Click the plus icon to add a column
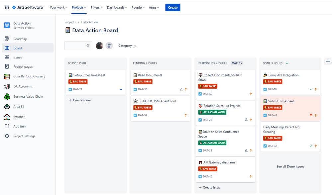Viewport: 332px width, 195px height. (328, 61)
